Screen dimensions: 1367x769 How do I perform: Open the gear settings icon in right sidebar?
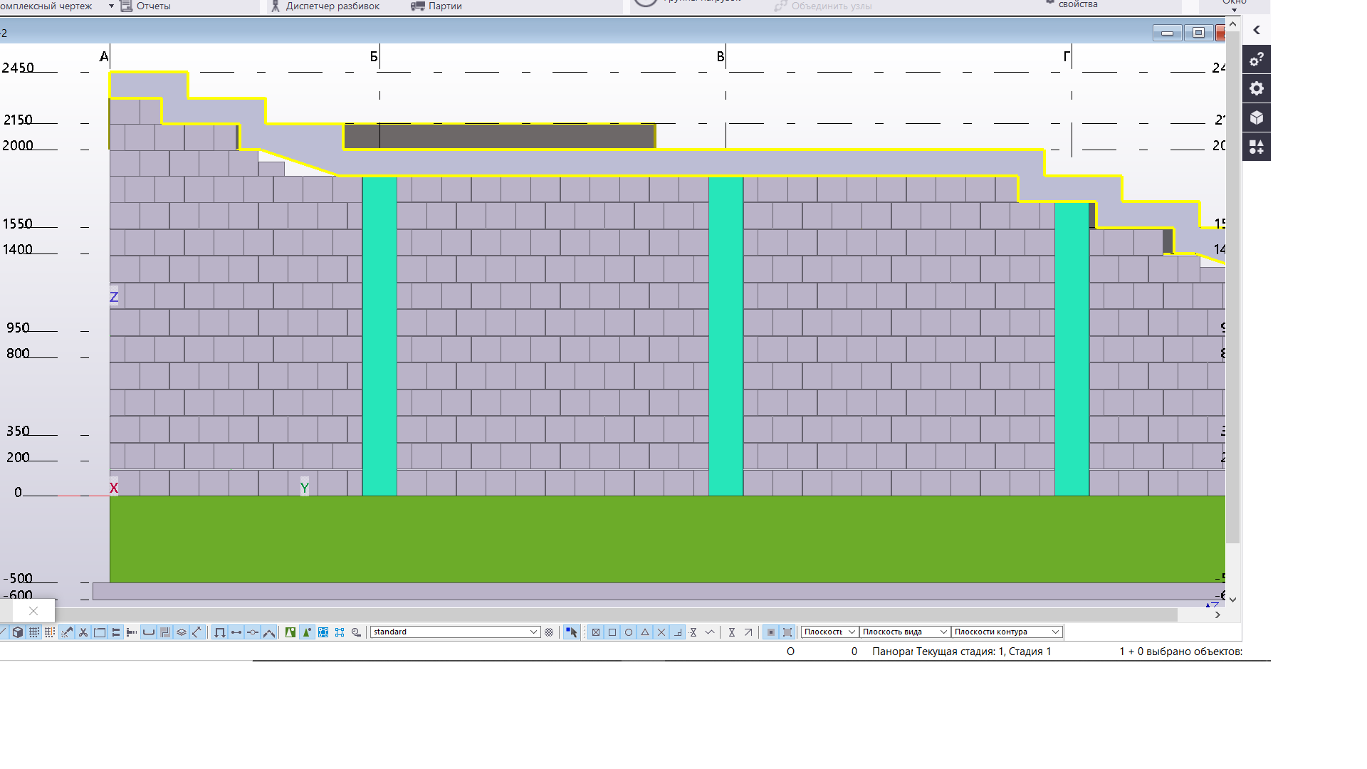pos(1257,88)
